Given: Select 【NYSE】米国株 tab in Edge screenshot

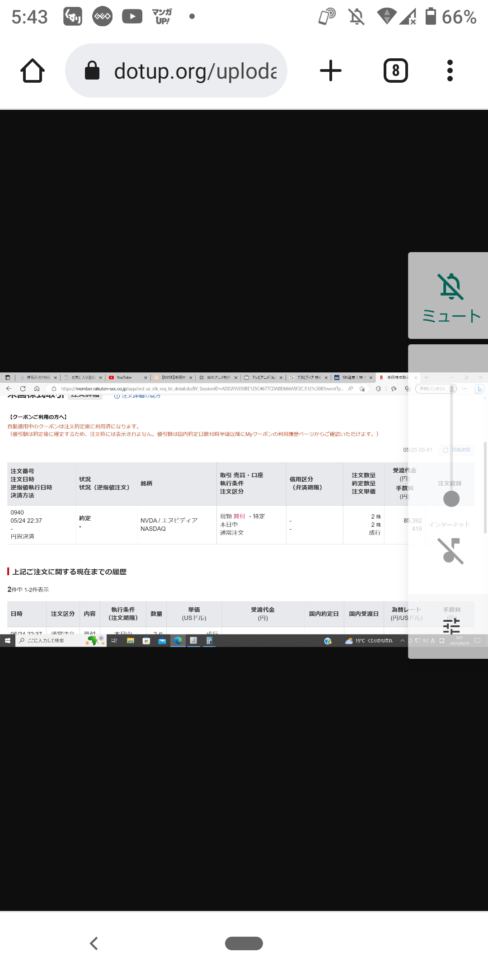Looking at the screenshot, I should (173, 377).
